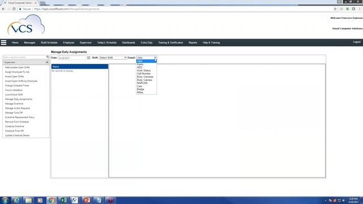
Task: Launch Internet Explorer from taskbar
Action: pyautogui.click(x=16, y=200)
